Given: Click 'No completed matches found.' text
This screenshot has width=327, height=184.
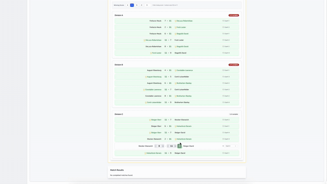Looking at the screenshot, I should click(121, 175).
